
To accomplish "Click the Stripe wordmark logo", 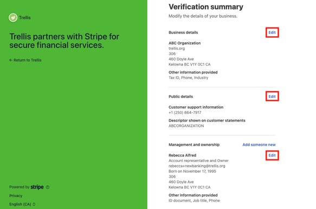I will (x=37, y=187).
